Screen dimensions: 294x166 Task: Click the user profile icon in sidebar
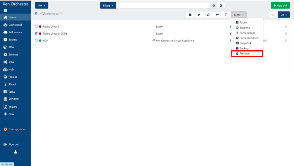pos(16,152)
